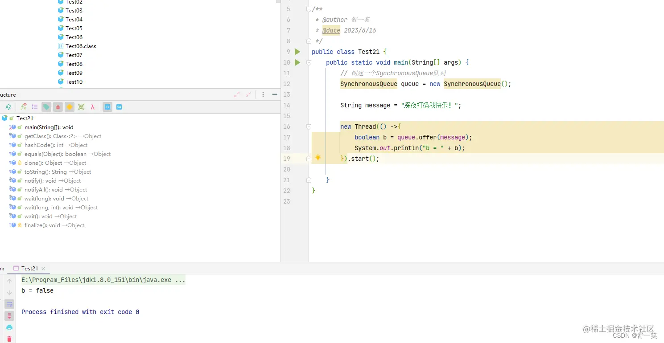Click the down arrow in Run panel
The image size is (664, 343).
pos(9,293)
